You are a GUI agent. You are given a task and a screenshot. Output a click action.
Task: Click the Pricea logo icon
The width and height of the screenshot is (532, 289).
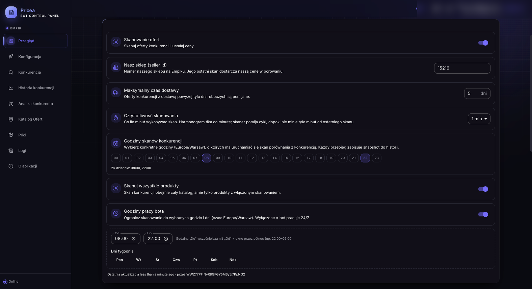point(11,12)
